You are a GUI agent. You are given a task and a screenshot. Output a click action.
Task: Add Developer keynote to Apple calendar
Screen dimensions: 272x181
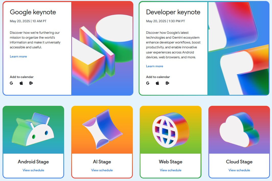(x=157, y=83)
